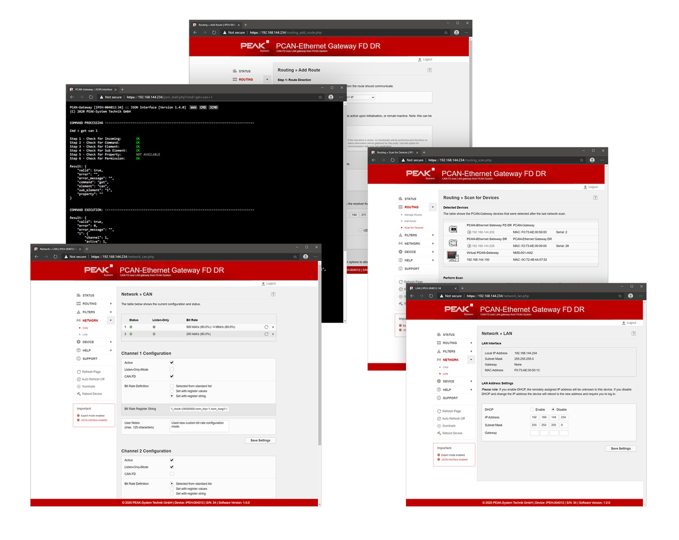Image resolution: width=679 pixels, height=540 pixels.
Task: Collapse ROUTING menu in Scan for Devices window
Action: (x=432, y=207)
